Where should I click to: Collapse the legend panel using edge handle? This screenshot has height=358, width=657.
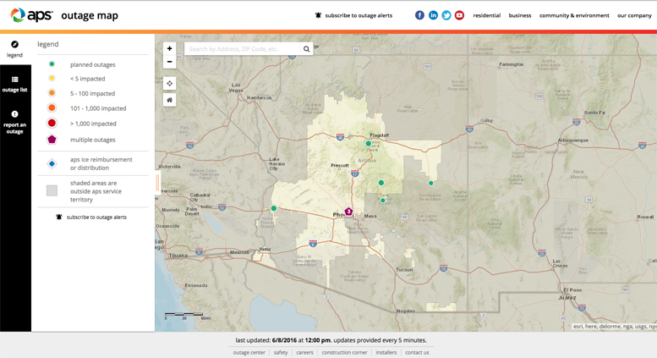pos(157,183)
